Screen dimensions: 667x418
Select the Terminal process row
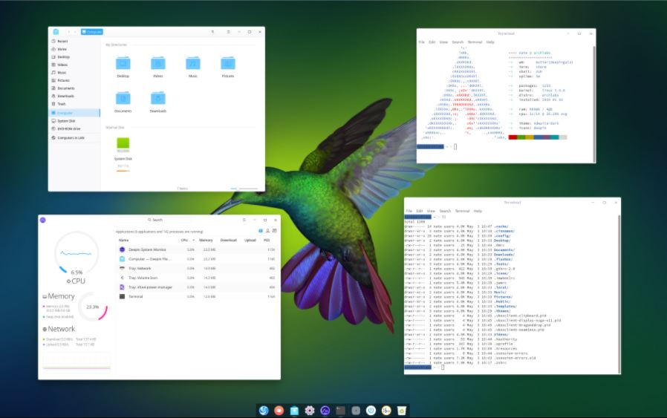tap(197, 296)
